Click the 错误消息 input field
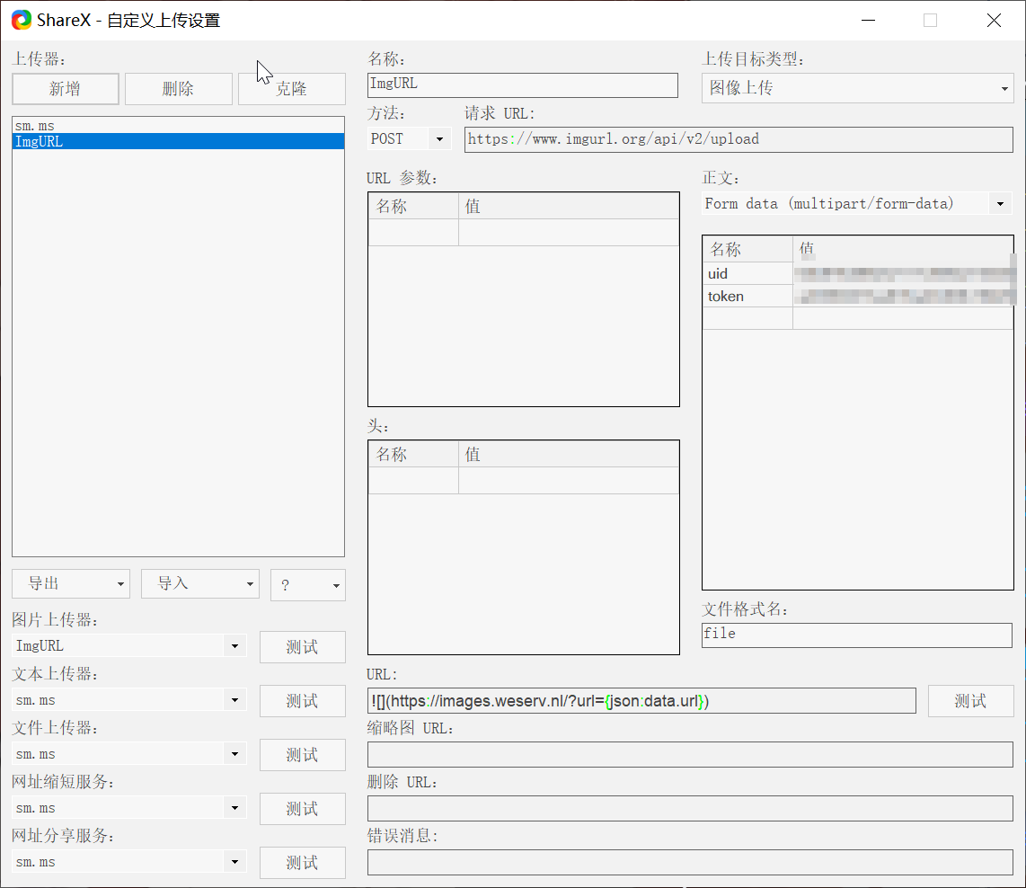1026x888 pixels. 690,863
